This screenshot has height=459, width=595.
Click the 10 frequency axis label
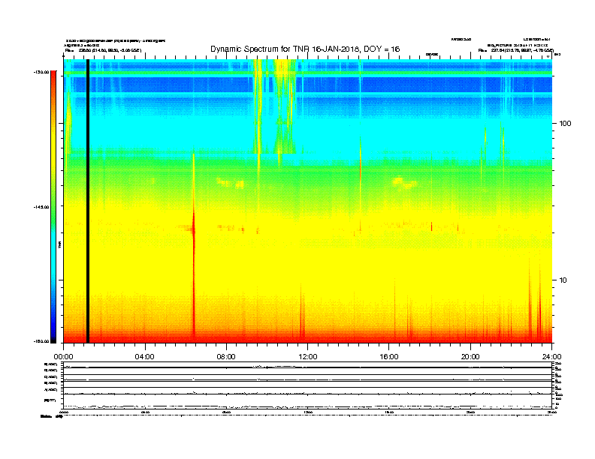(563, 280)
